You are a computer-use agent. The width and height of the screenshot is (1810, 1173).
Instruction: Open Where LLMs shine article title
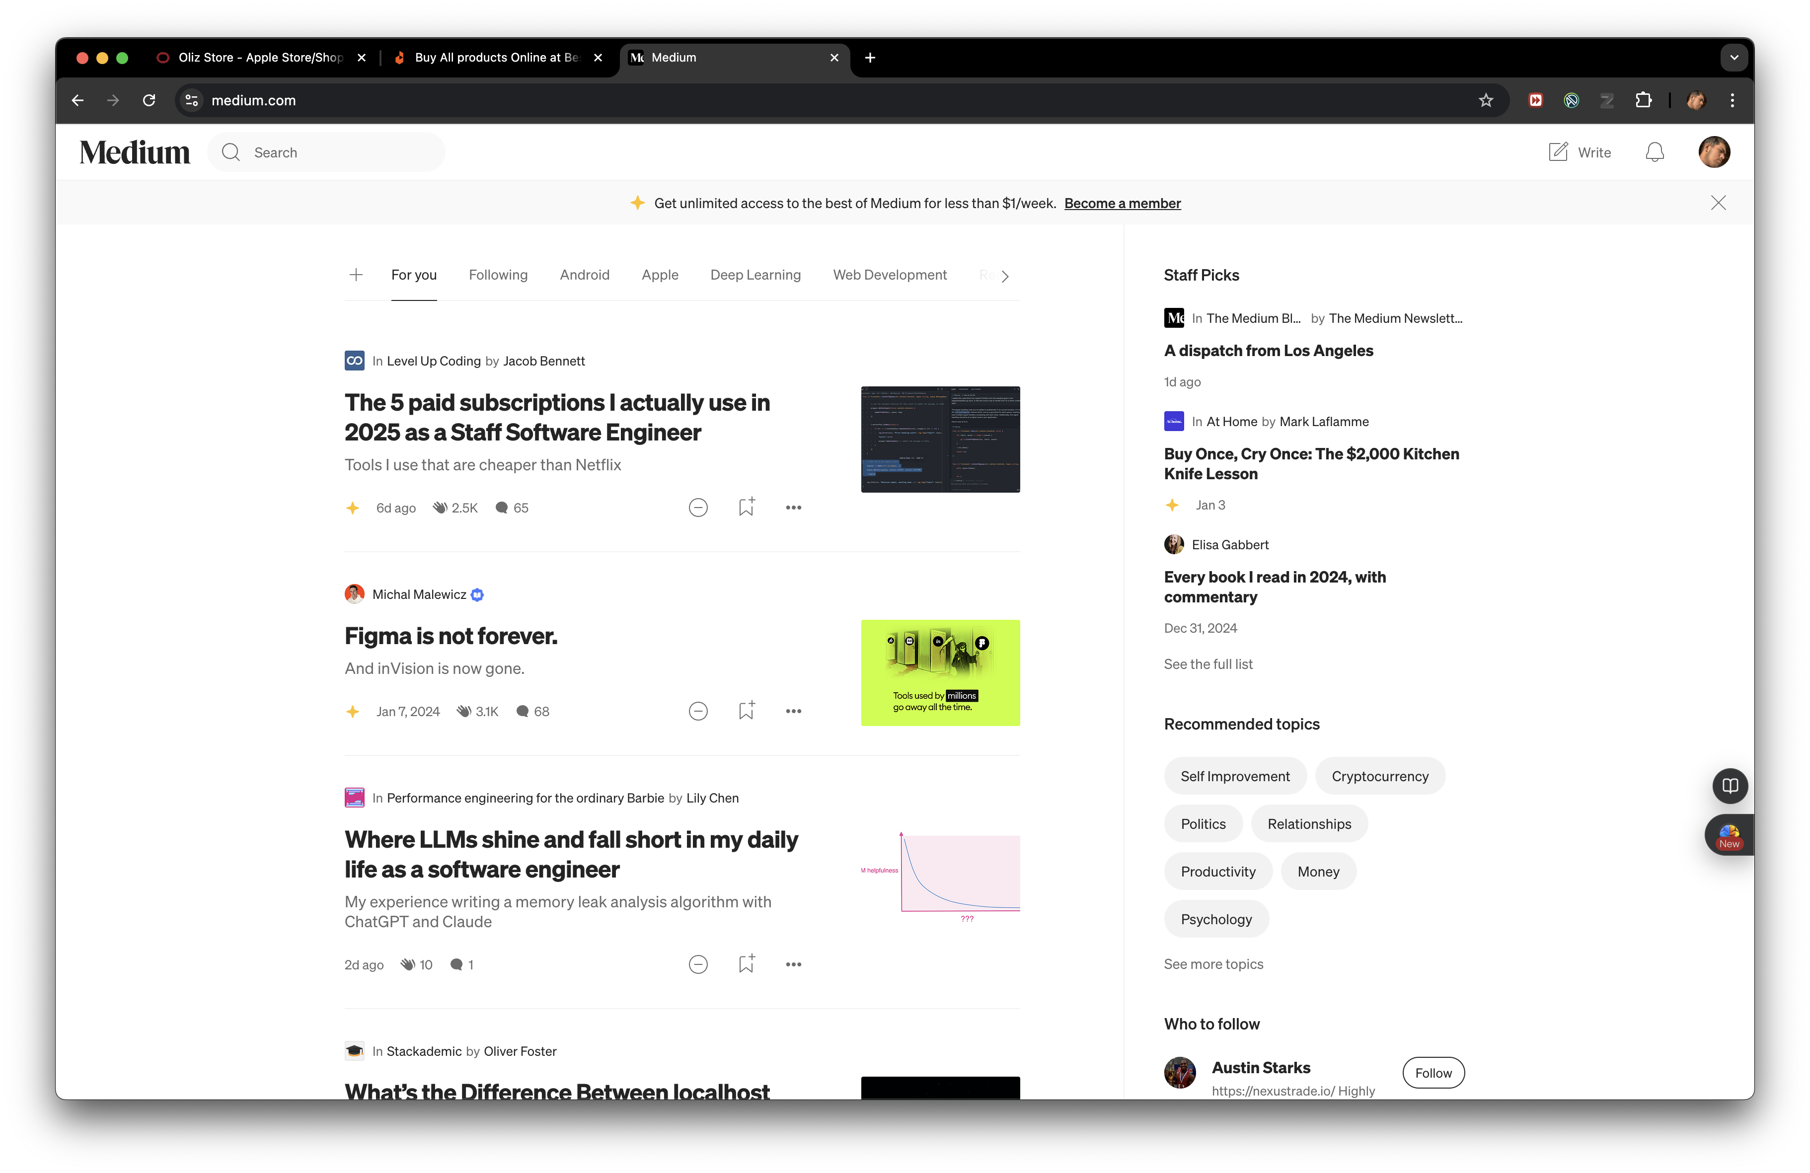pos(571,855)
